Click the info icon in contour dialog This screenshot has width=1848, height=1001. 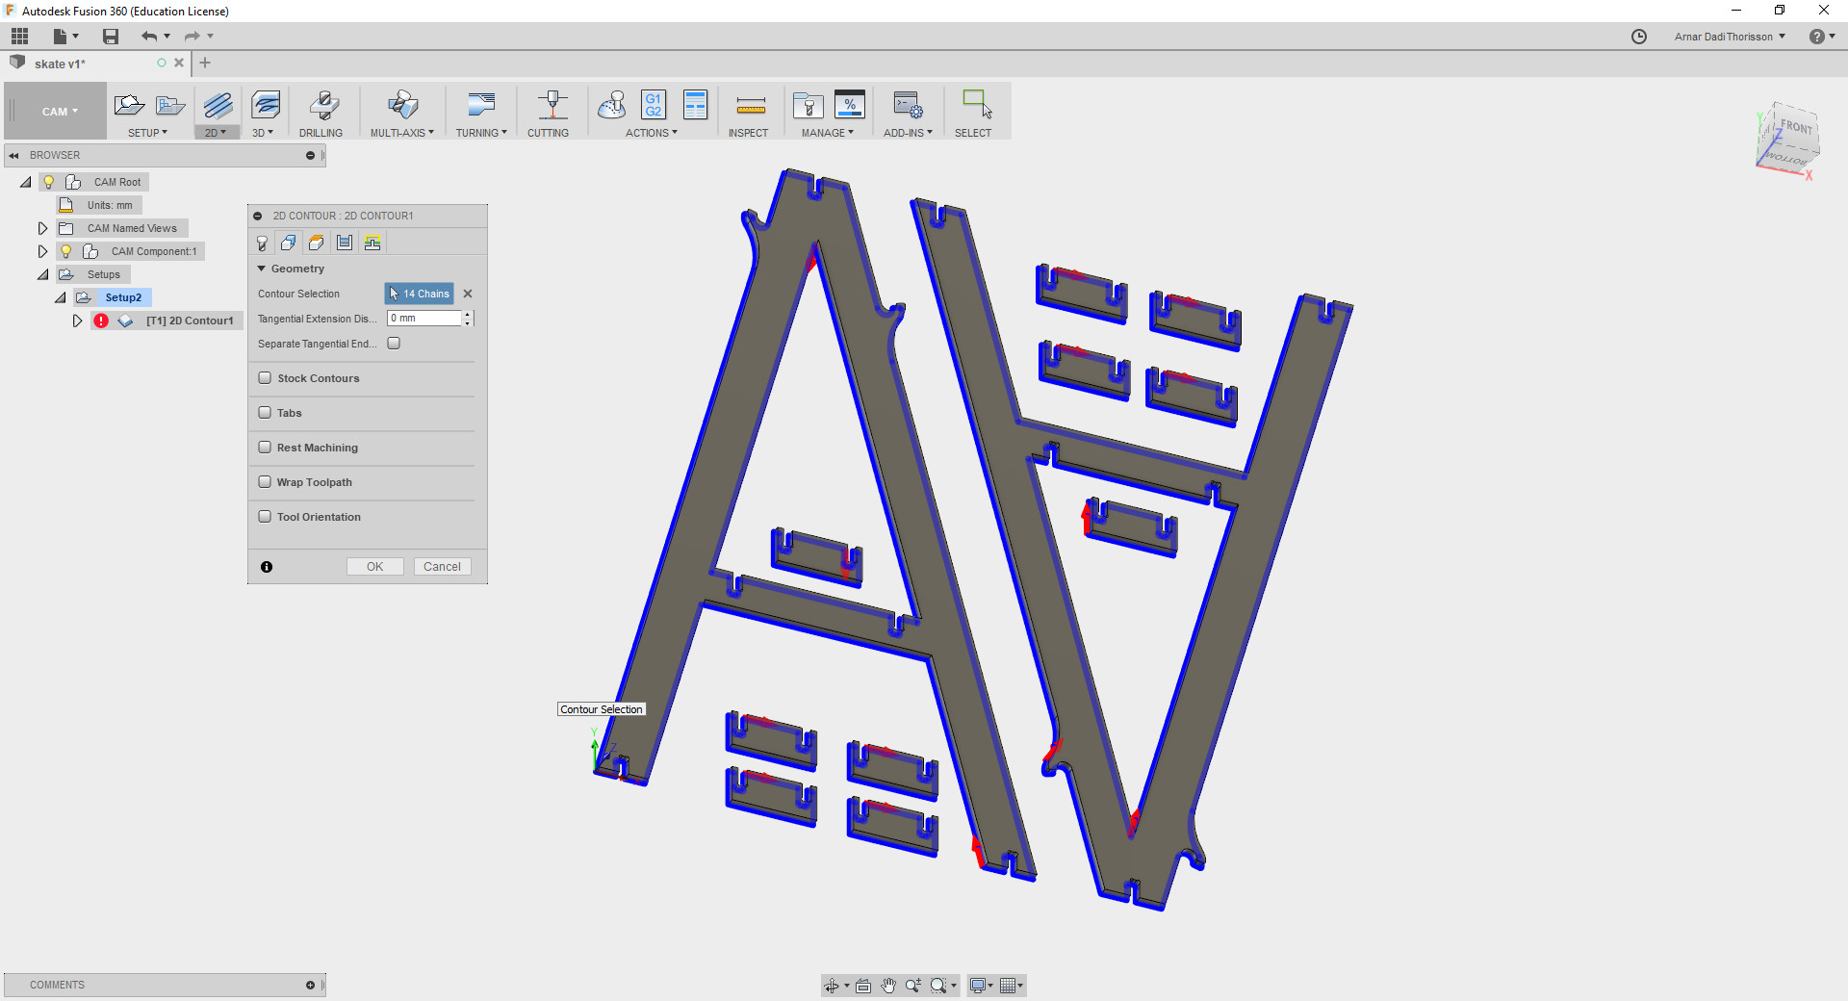pyautogui.click(x=267, y=567)
